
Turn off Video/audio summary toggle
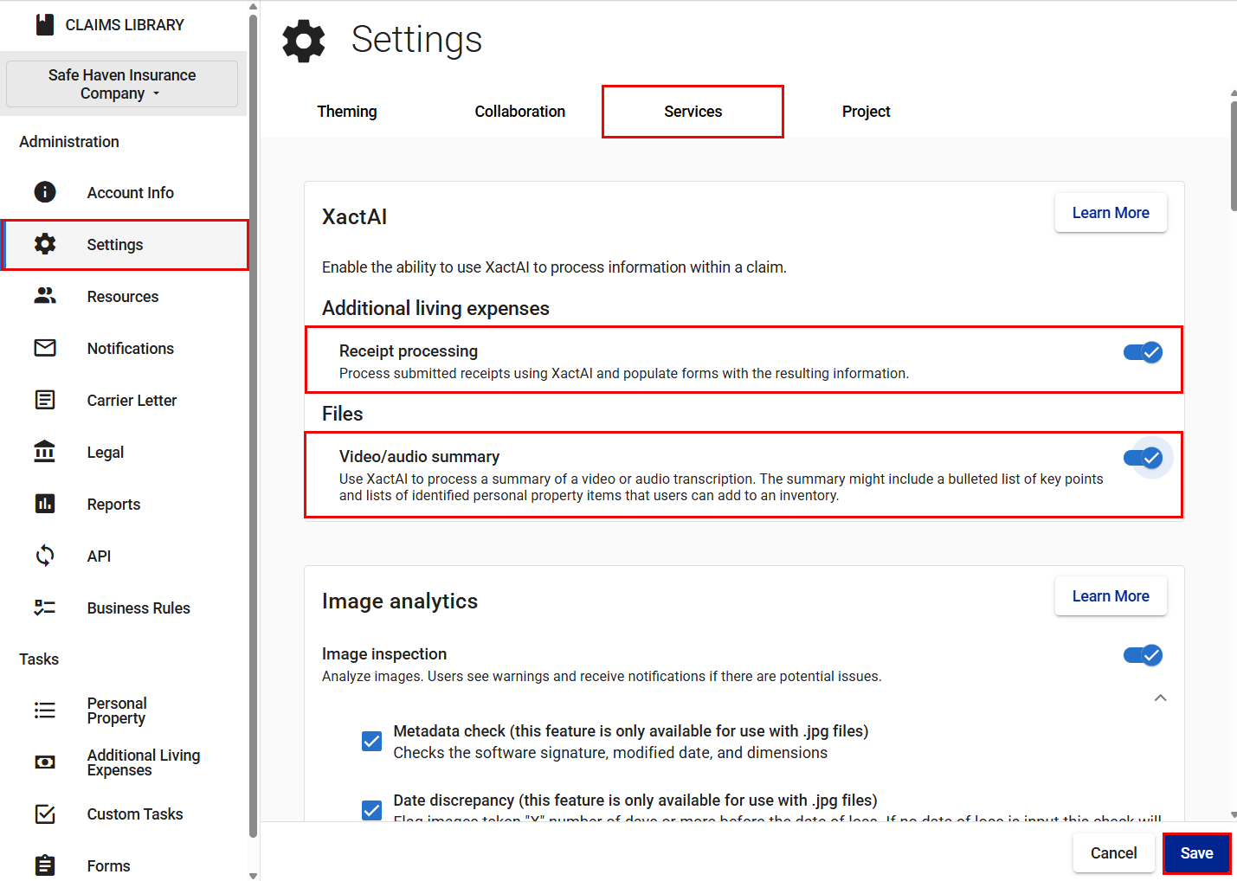1143,458
